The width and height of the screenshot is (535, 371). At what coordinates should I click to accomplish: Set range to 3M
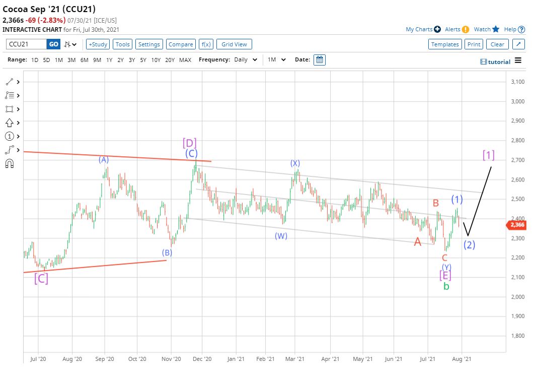(71, 60)
